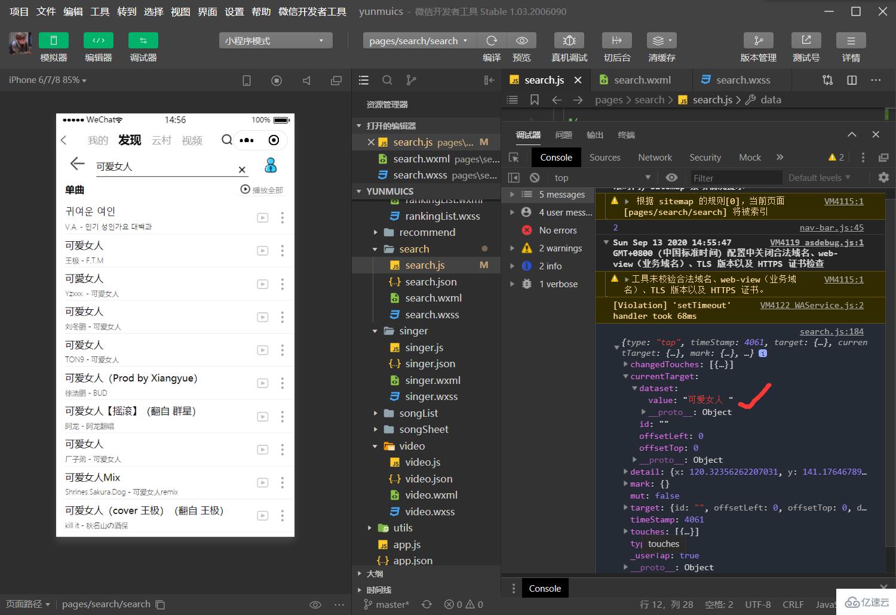Switch to the search.wxml editor tab
The height and width of the screenshot is (615, 896).
click(642, 80)
